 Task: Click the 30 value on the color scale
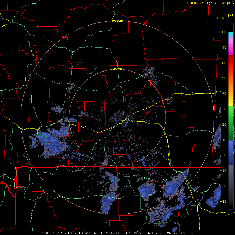tap(224, 109)
